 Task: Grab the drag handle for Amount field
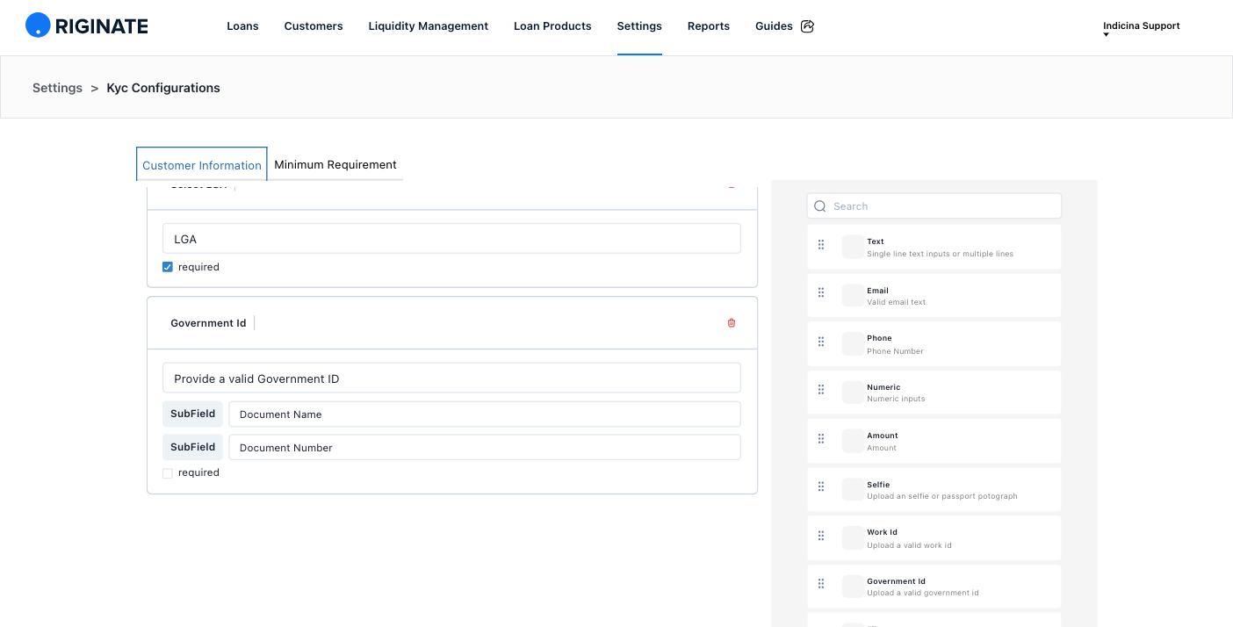[x=821, y=439]
